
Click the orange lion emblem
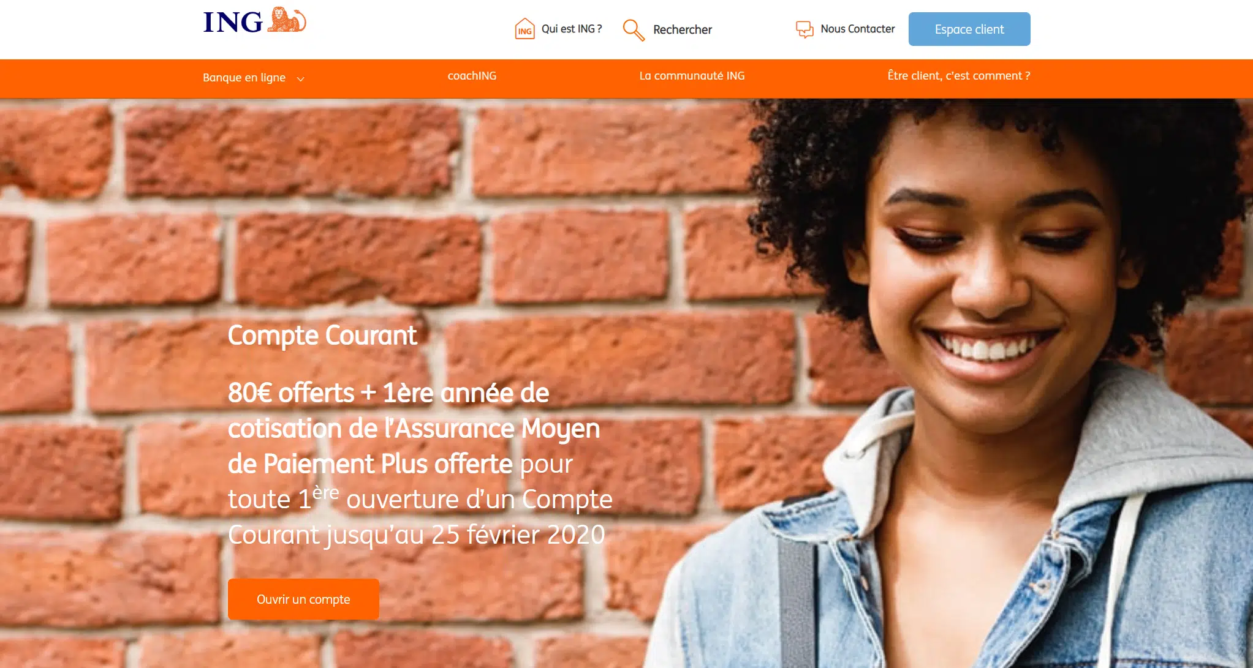coord(286,20)
